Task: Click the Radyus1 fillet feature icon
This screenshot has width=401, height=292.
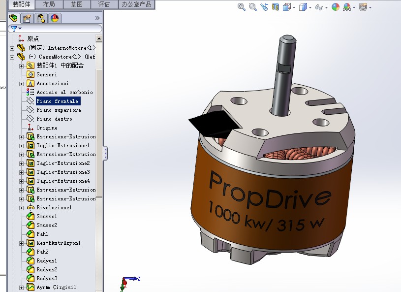Action: click(x=31, y=260)
